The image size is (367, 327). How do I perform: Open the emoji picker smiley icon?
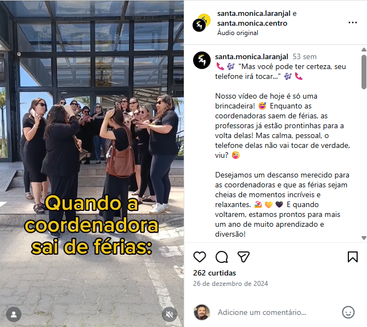pos(348,312)
